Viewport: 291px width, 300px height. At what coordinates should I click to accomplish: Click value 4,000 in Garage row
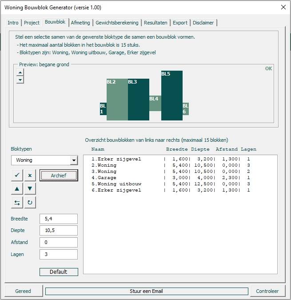click(205, 178)
